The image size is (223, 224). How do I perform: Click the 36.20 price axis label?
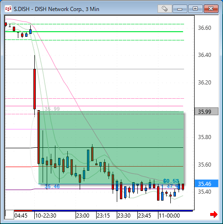(205, 83)
